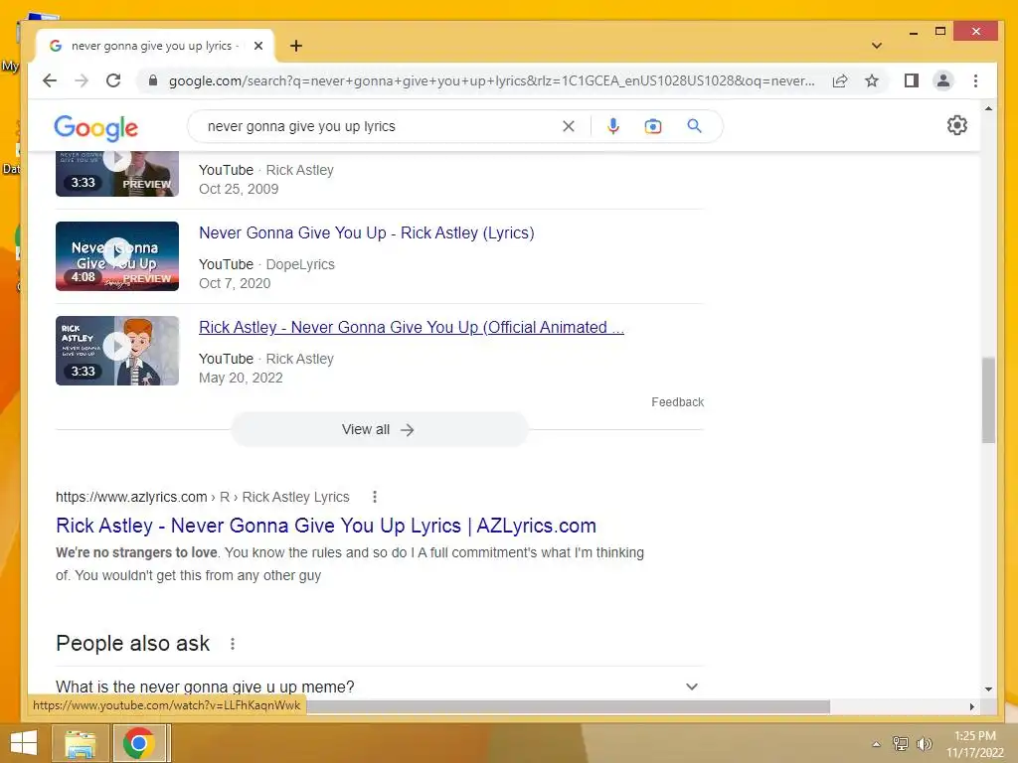Share this page from address bar

click(x=840, y=80)
